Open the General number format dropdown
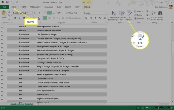 pos(106,13)
